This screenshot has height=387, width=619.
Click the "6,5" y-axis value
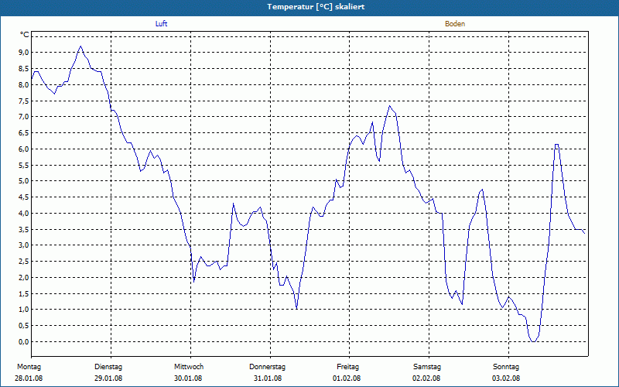24,133
